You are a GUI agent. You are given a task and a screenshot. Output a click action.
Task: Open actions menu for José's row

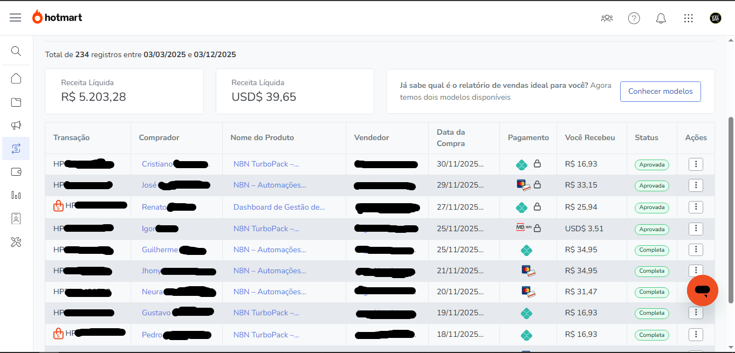pyautogui.click(x=696, y=185)
